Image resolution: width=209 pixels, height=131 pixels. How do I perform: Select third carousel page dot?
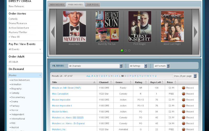[129, 50]
